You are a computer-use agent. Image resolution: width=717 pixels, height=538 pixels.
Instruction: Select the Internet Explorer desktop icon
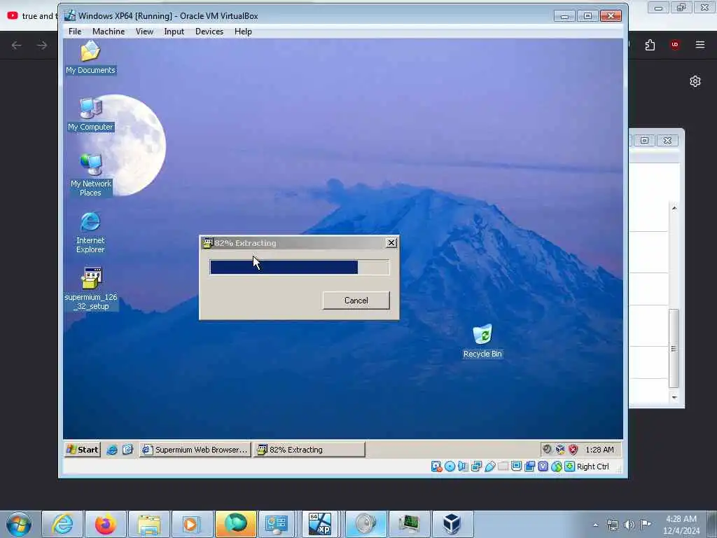(x=90, y=233)
